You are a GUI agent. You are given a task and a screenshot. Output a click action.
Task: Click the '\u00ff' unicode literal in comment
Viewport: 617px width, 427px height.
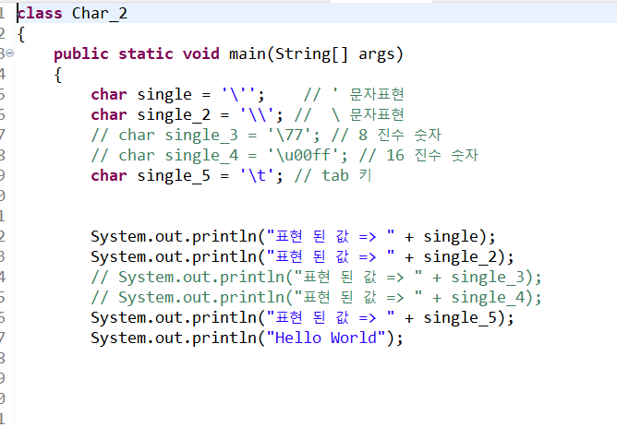[303, 156]
